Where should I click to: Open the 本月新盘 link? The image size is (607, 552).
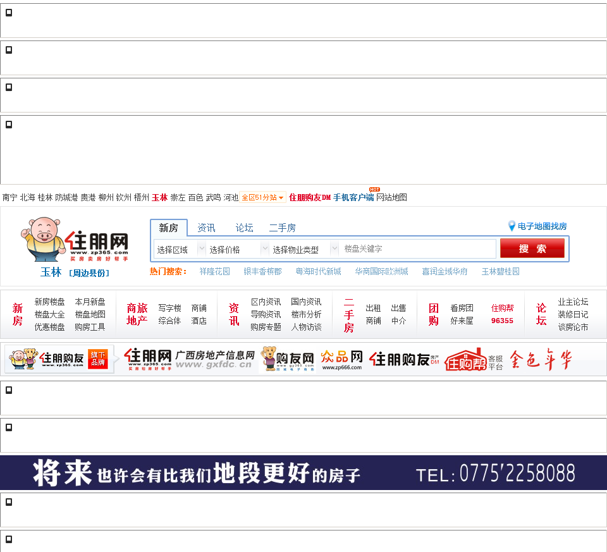[90, 302]
